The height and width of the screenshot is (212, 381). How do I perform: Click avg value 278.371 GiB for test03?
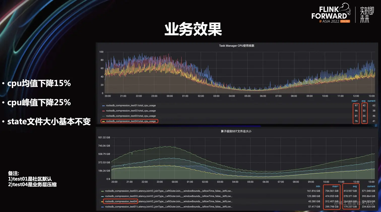[x=350, y=196]
